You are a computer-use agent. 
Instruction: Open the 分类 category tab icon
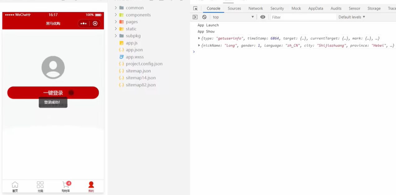[40, 185]
